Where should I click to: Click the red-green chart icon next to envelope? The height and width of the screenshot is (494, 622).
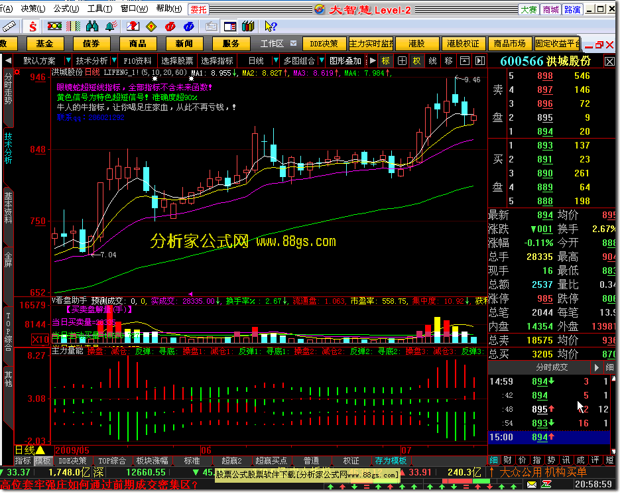click(x=546, y=485)
